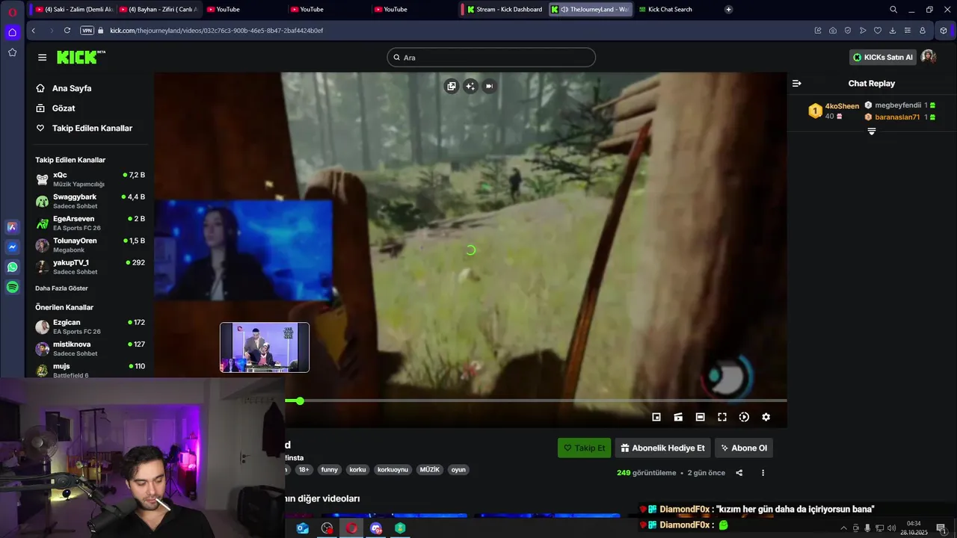Open a new browser tab
Screen dimensions: 957x538
pyautogui.click(x=728, y=10)
